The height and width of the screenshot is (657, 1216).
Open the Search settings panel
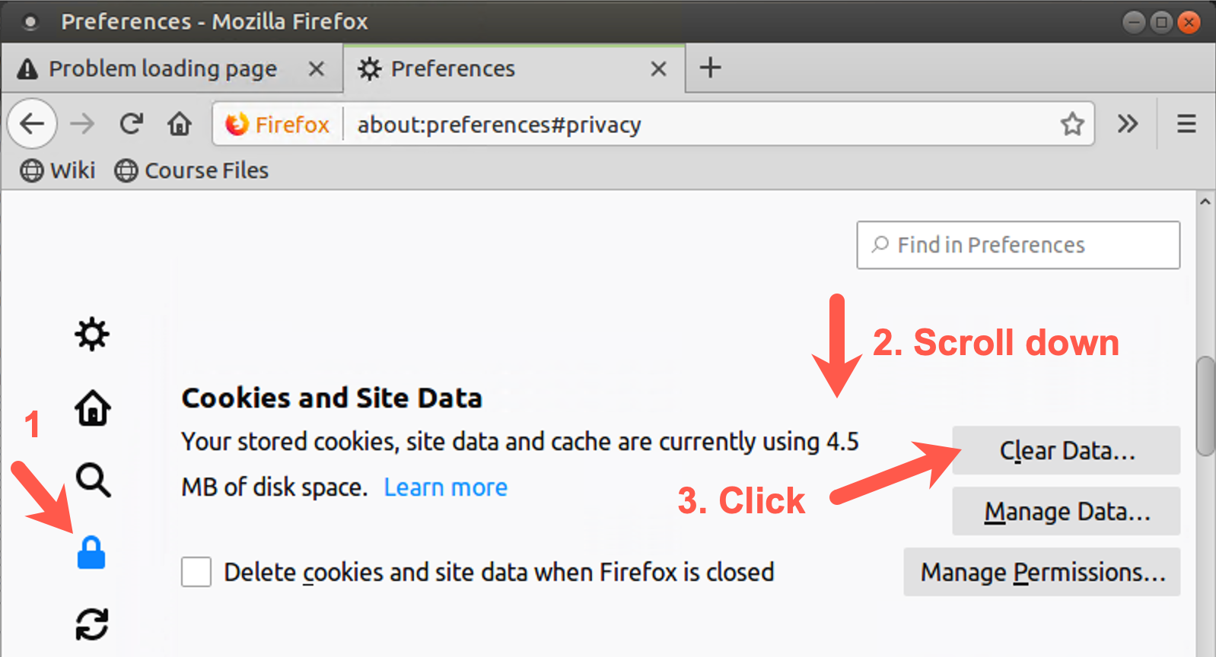[91, 480]
